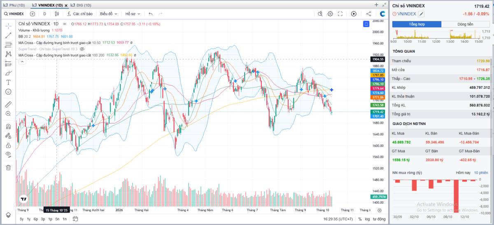Select the MA Cross 10 50 legend
The height and width of the screenshot is (225, 494).
[x=59, y=42]
